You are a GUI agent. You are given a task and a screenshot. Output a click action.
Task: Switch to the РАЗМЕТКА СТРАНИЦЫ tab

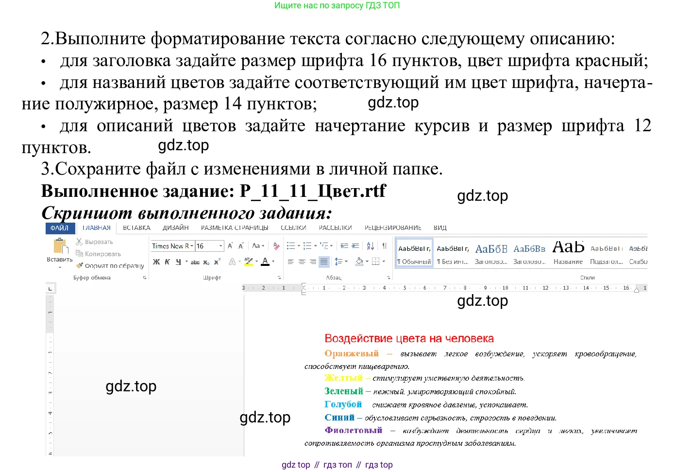tap(235, 228)
